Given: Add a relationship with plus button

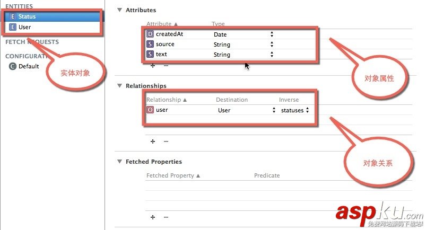Looking at the screenshot, I should point(153,141).
